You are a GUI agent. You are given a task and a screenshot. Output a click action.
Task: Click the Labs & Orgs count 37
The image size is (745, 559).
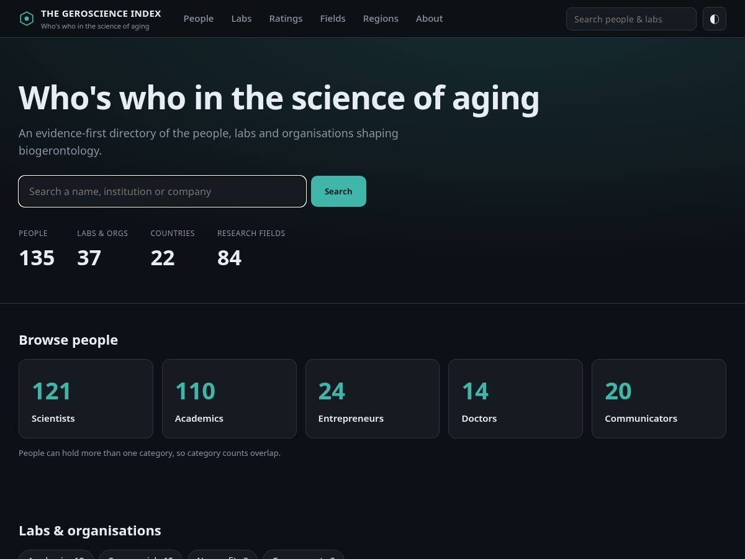(89, 258)
